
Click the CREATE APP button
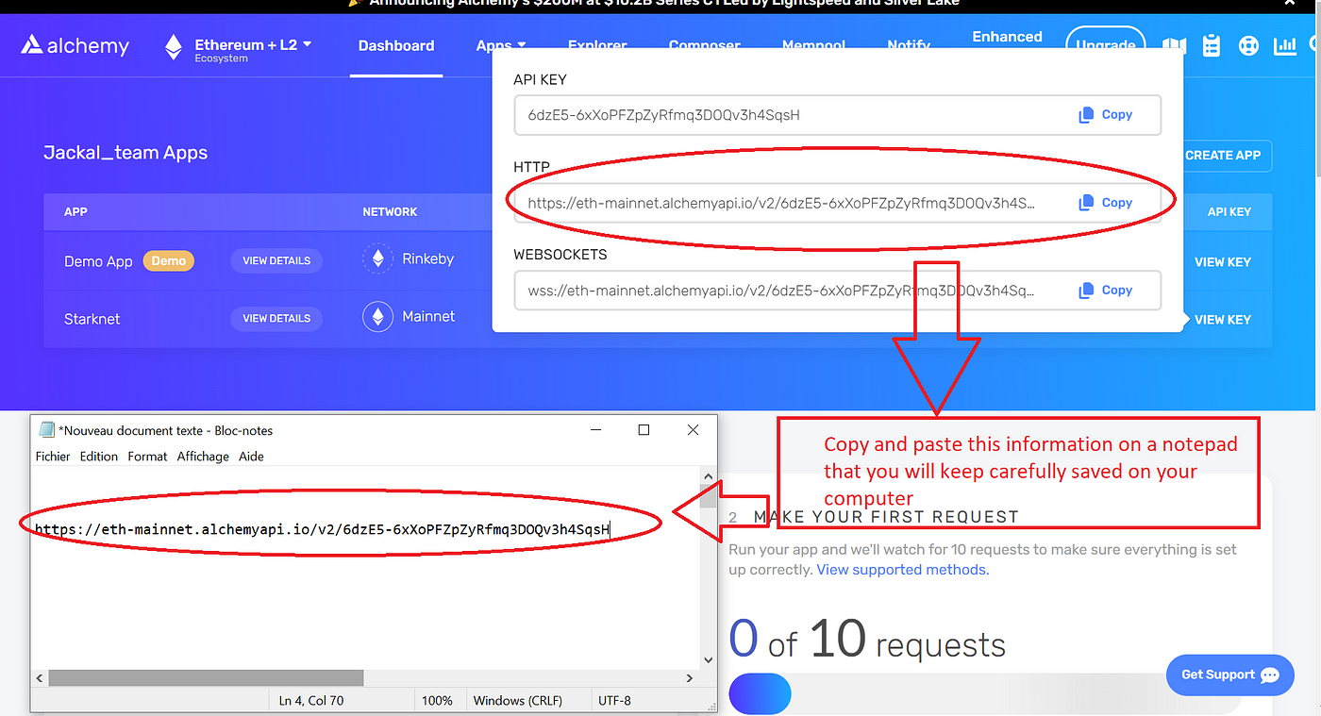point(1223,156)
